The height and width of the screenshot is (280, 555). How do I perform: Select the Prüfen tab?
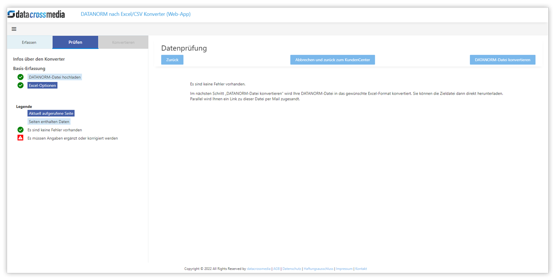pos(75,42)
